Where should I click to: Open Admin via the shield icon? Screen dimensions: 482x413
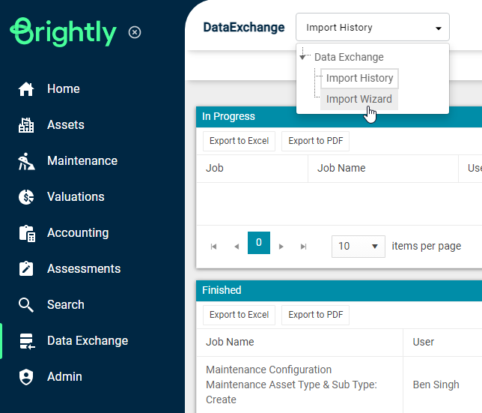26,377
